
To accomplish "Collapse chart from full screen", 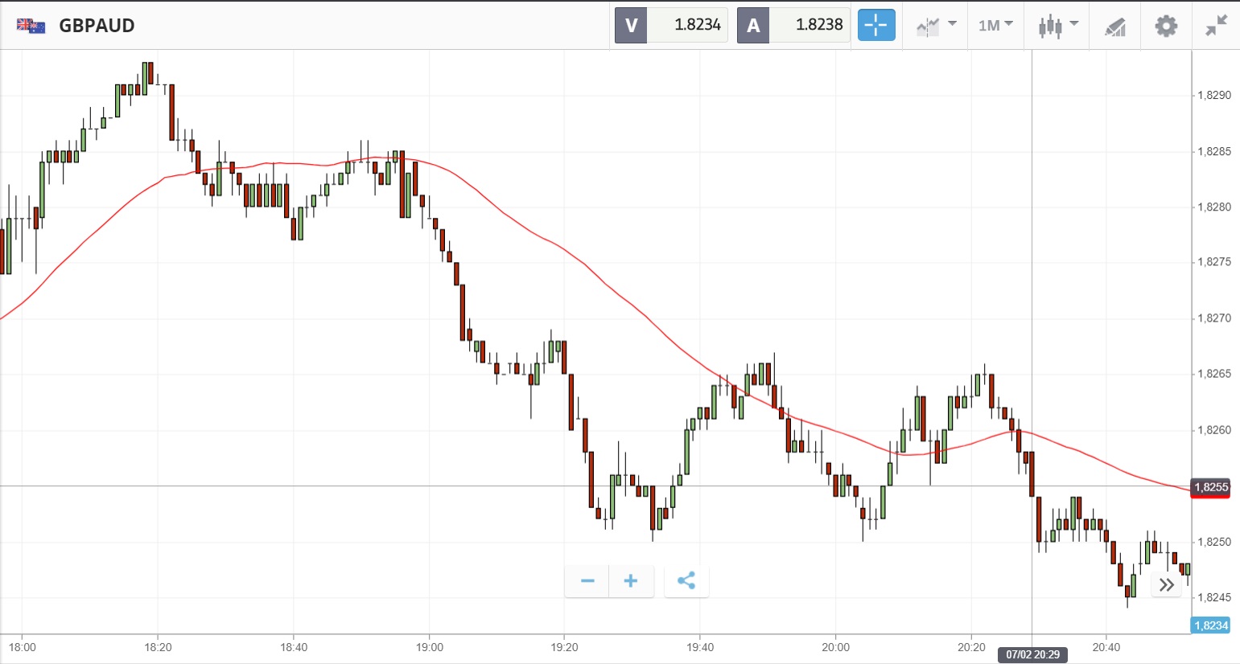I will point(1216,26).
